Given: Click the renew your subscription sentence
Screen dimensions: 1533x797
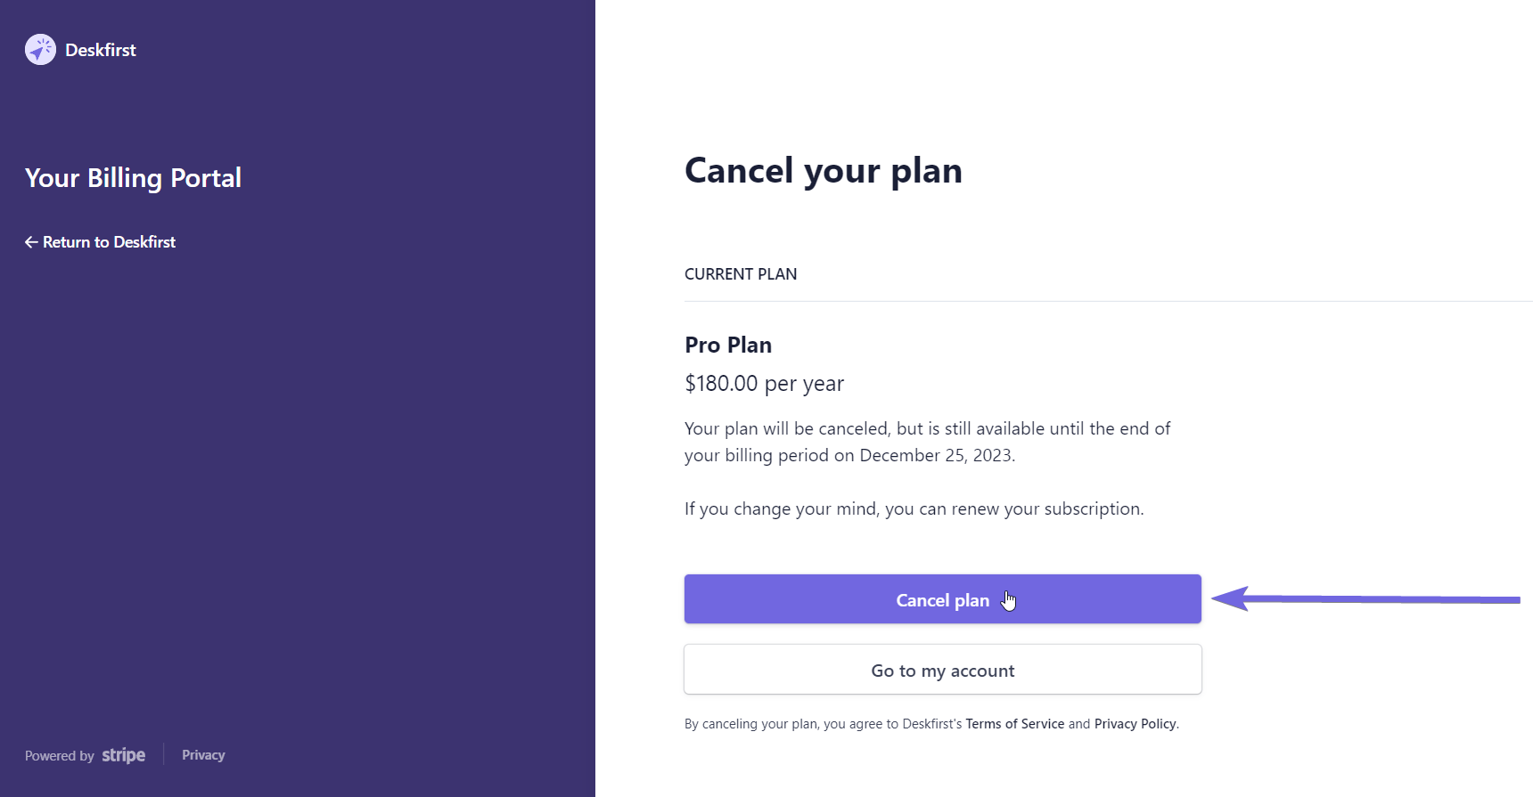Looking at the screenshot, I should click(914, 508).
